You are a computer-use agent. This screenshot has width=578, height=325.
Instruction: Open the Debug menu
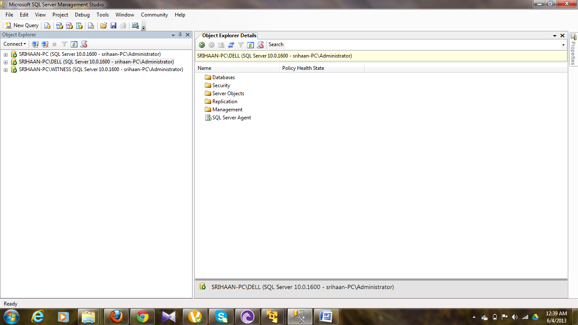[x=82, y=14]
